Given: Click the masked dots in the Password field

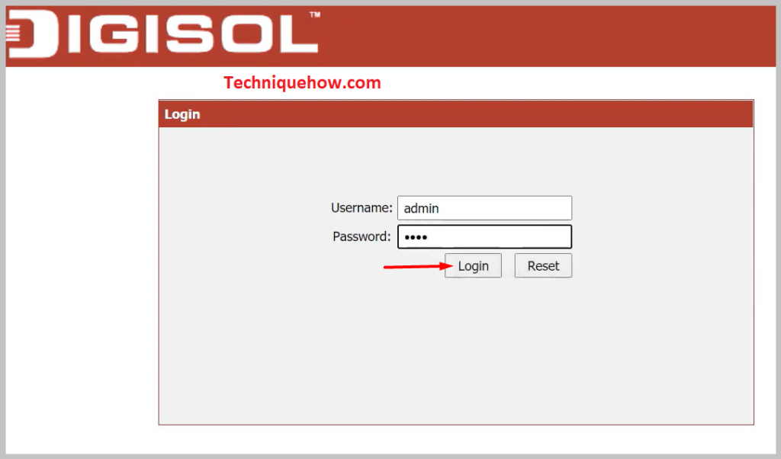Looking at the screenshot, I should tap(416, 237).
